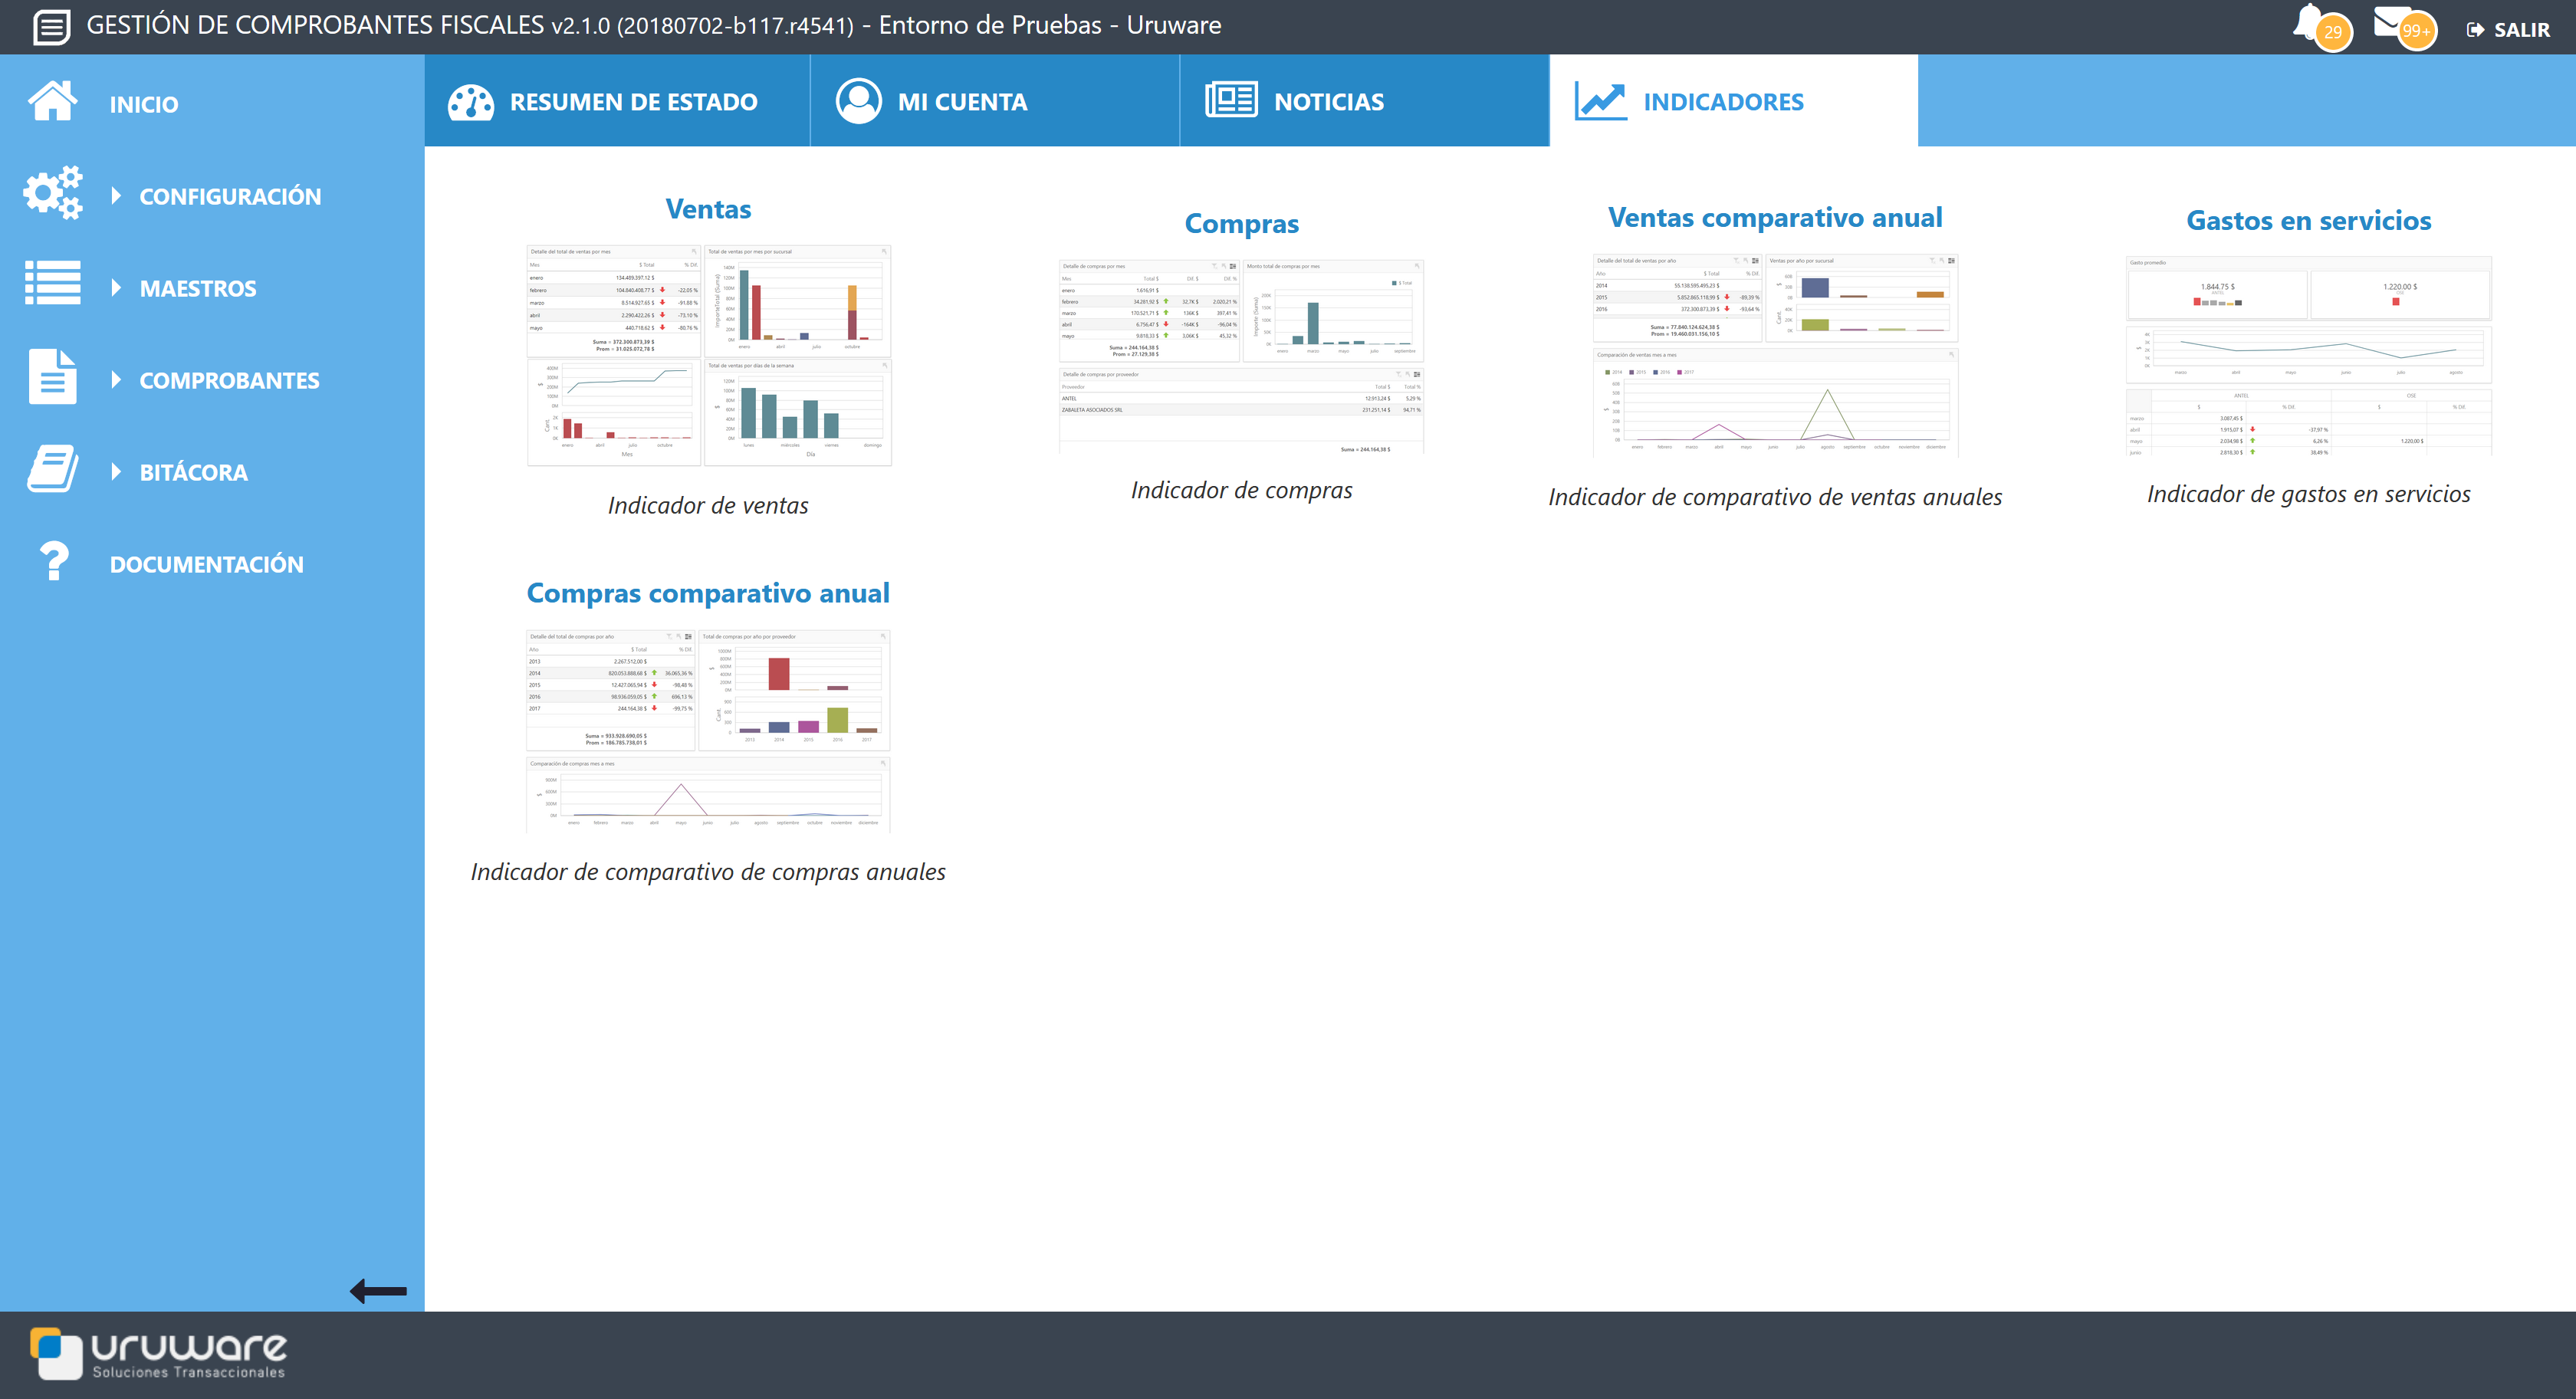Click the notebook icon for Bitácora
2576x1399 pixels.
[52, 469]
